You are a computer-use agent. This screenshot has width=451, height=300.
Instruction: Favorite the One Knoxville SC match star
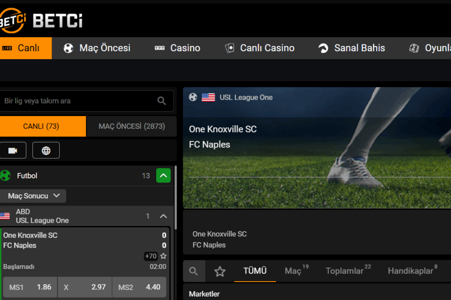(x=163, y=256)
